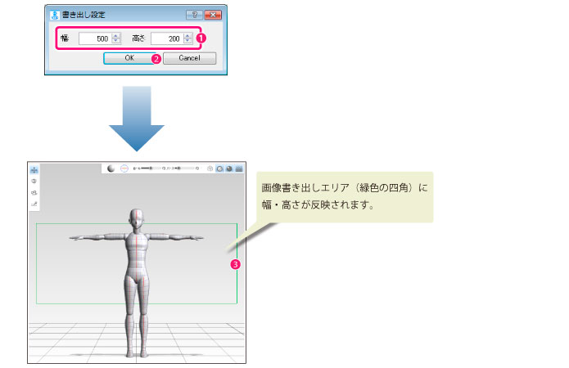The height and width of the screenshot is (368, 569).
Task: Click the reset icon after the first slider
Action: coord(164,168)
